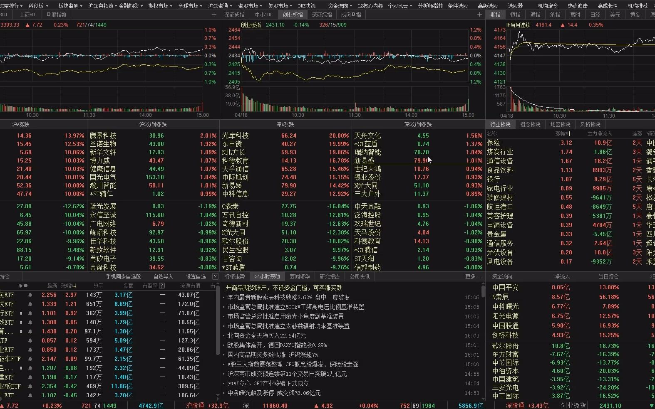Click 自选导入 button
Image resolution: width=655 pixels, height=409 pixels.
(163, 276)
